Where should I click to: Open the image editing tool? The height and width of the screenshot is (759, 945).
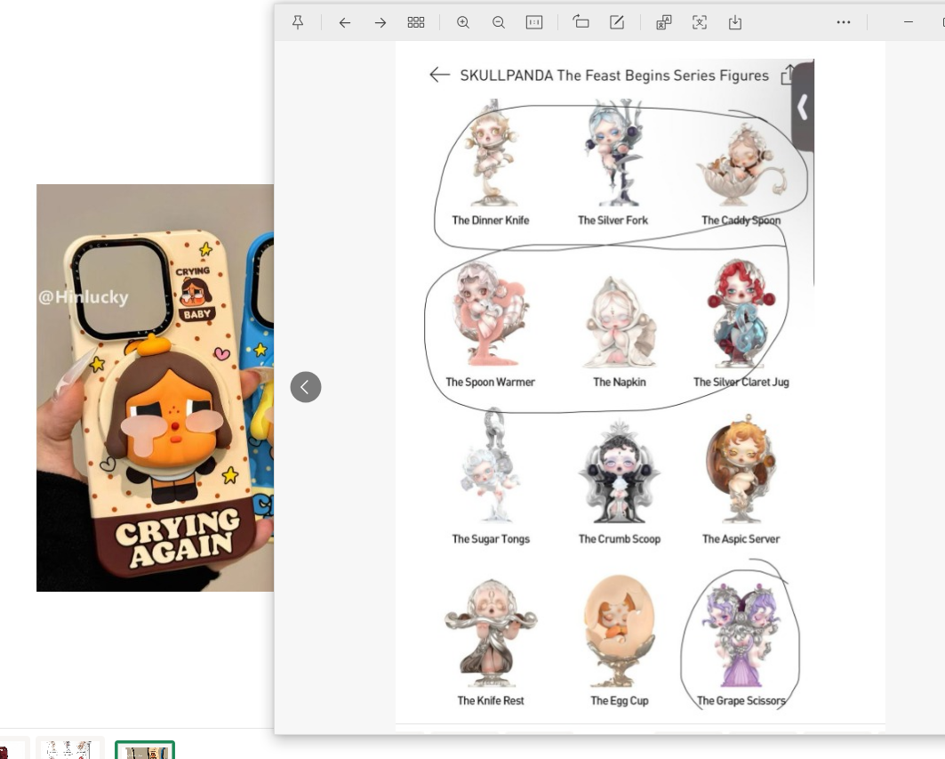616,21
